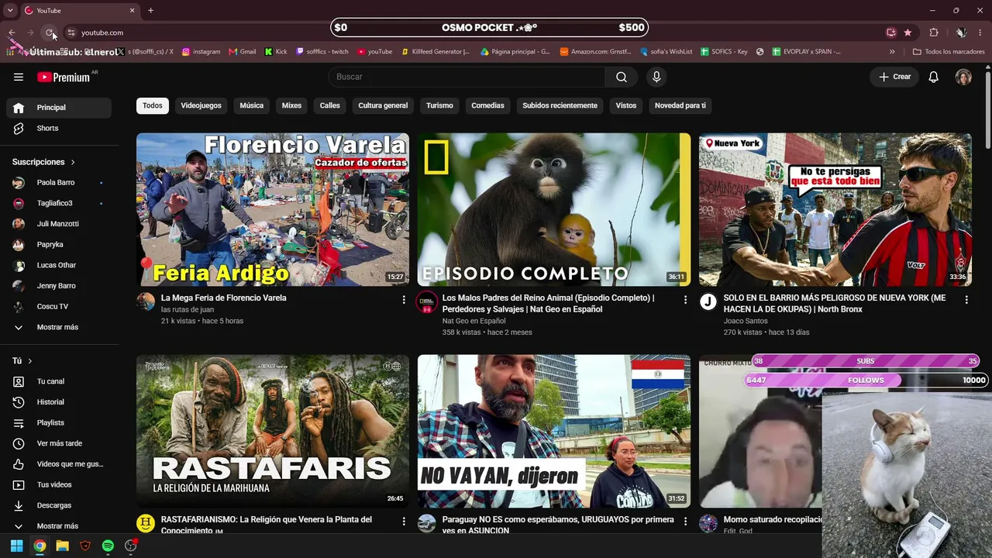Open Paola Barro subscription channel
Image resolution: width=992 pixels, height=558 pixels.
pyautogui.click(x=59, y=183)
